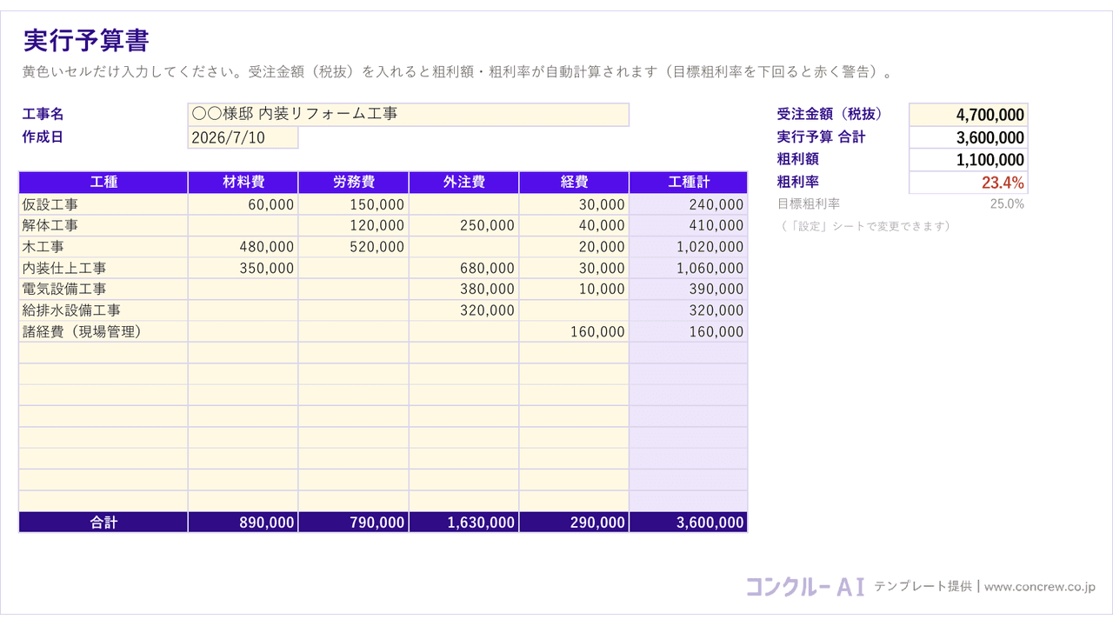Viewport: 1113px width, 626px height.
Task: Select the 工種 column header
Action: coord(103,183)
